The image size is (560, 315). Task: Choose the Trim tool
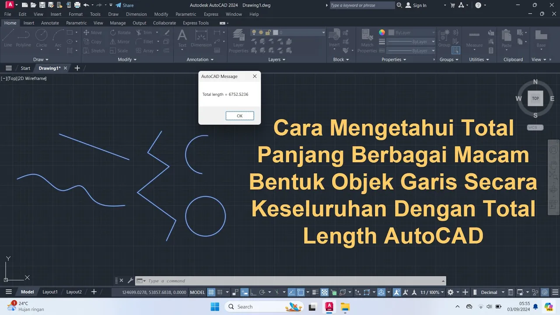point(144,32)
